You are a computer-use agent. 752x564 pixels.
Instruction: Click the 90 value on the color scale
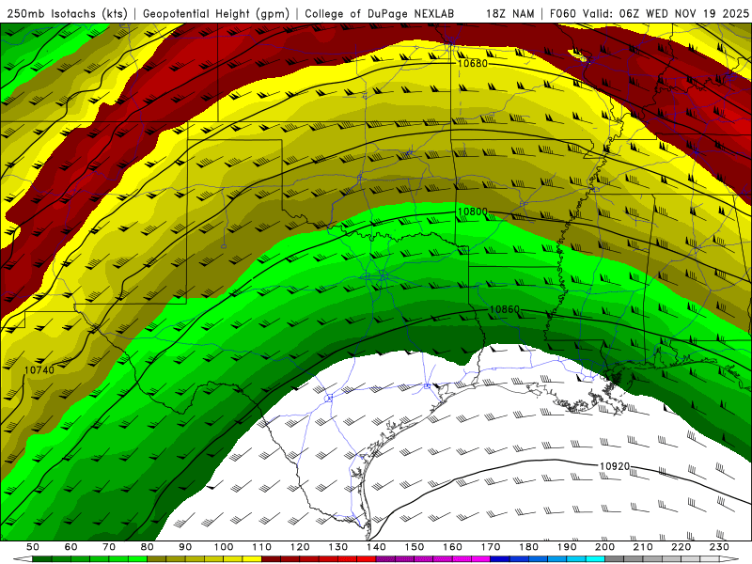(185, 547)
